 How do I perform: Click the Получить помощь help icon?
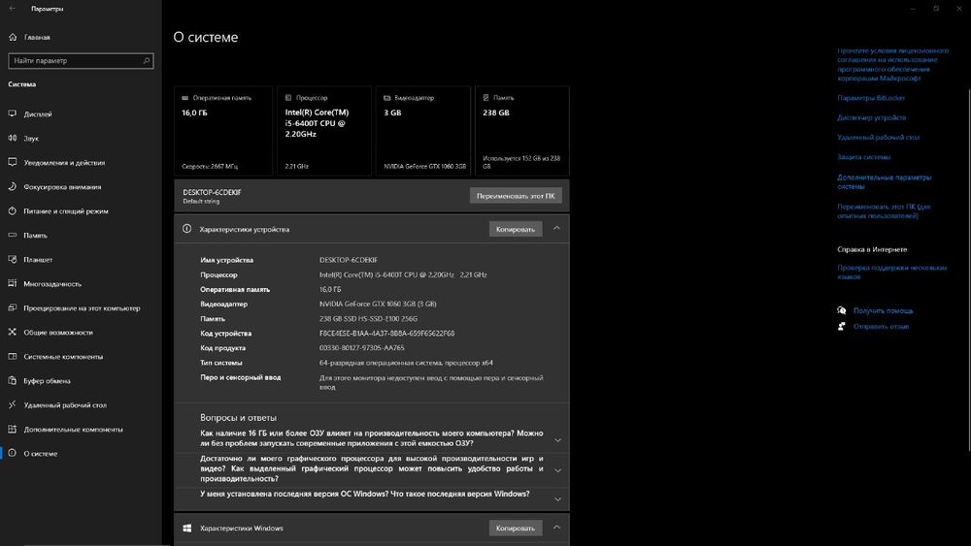tap(842, 310)
